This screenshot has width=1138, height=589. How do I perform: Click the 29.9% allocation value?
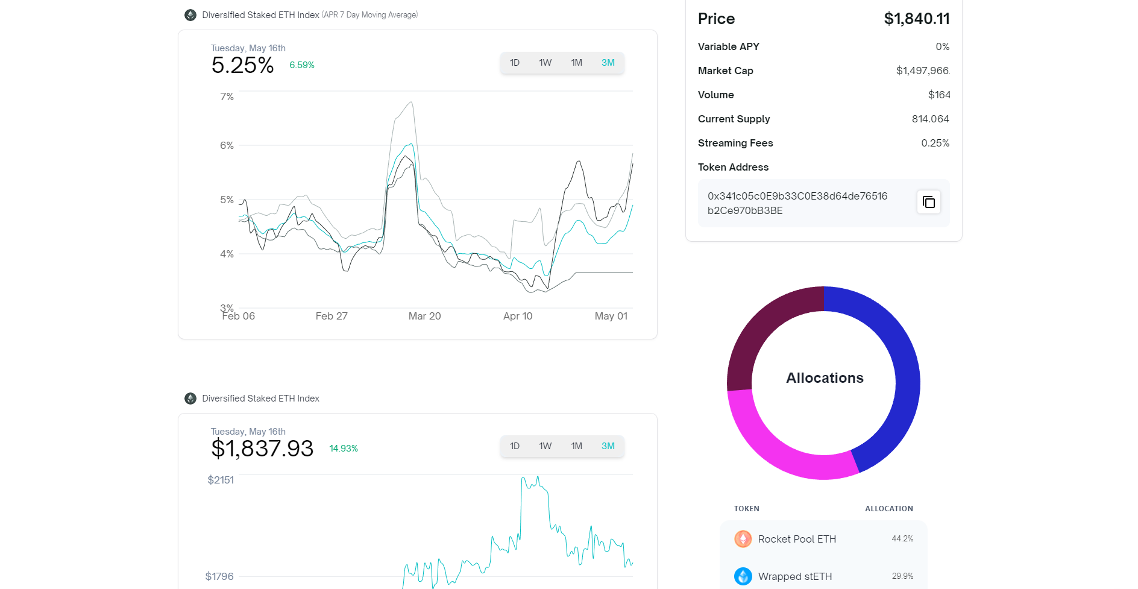[902, 576]
